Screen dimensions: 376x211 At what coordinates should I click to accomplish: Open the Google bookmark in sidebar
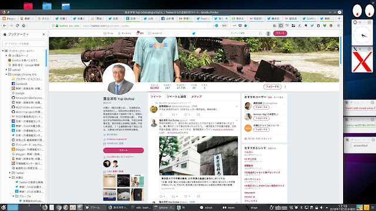(18, 93)
